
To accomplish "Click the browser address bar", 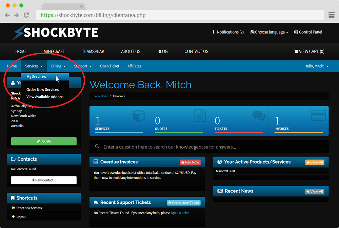I will pos(180,15).
